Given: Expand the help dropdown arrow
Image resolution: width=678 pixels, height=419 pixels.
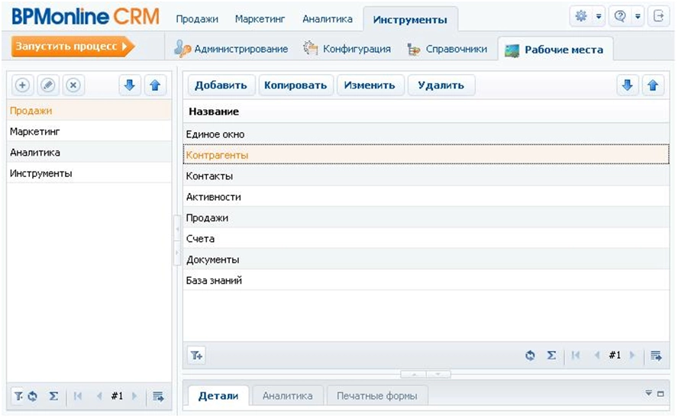Looking at the screenshot, I should pyautogui.click(x=638, y=17).
